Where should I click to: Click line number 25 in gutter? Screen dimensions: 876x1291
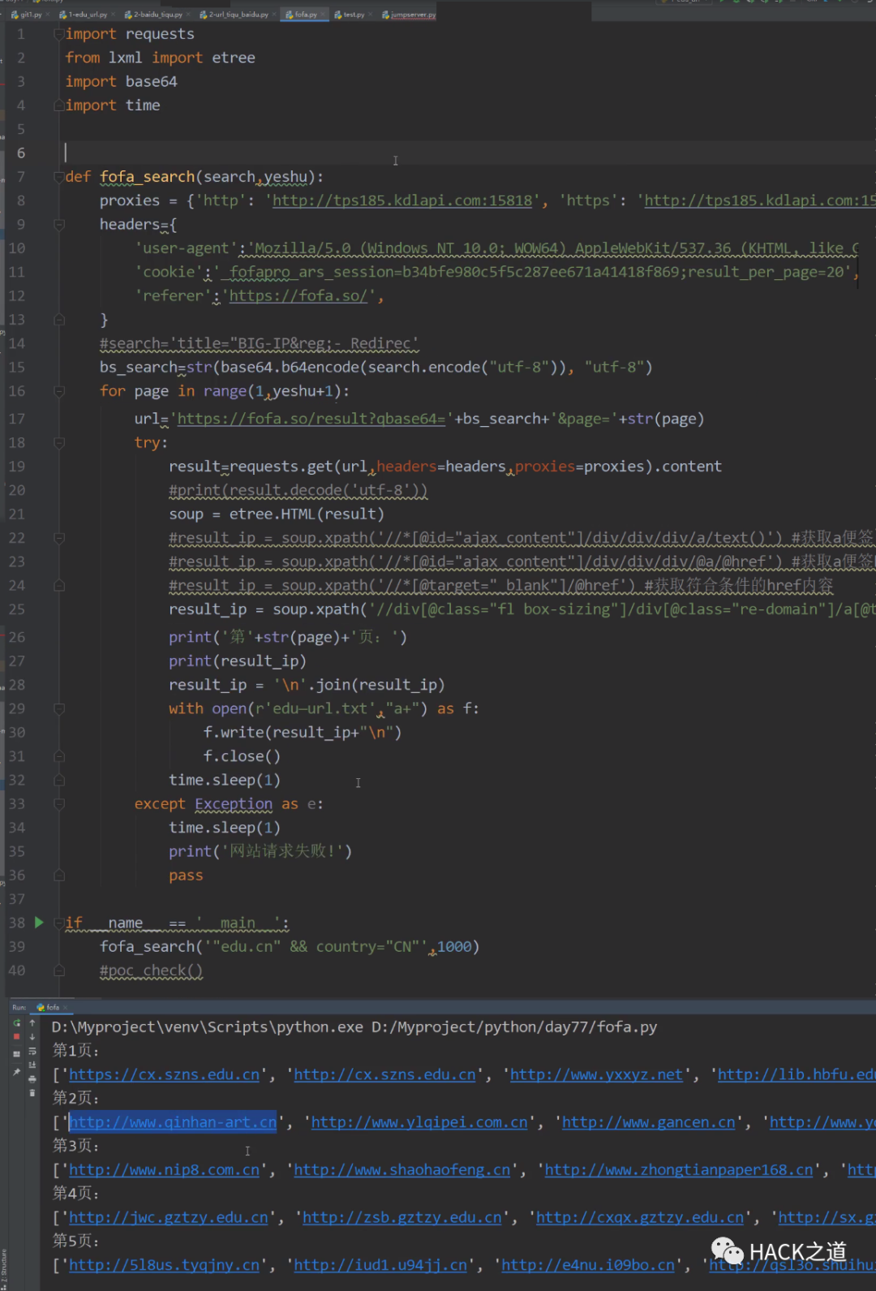coord(17,609)
